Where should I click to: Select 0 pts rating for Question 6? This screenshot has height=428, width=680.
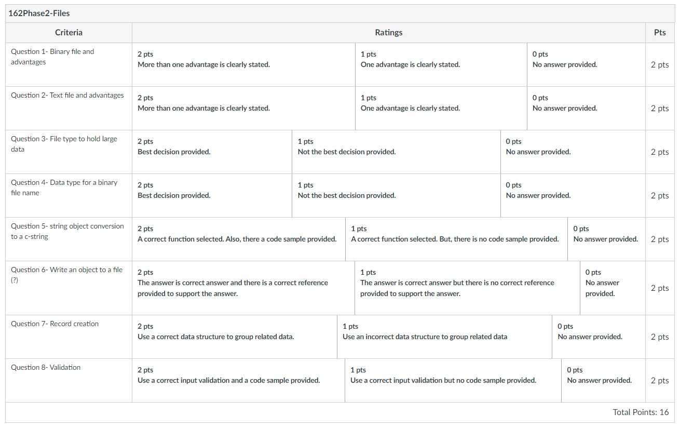pyautogui.click(x=613, y=288)
